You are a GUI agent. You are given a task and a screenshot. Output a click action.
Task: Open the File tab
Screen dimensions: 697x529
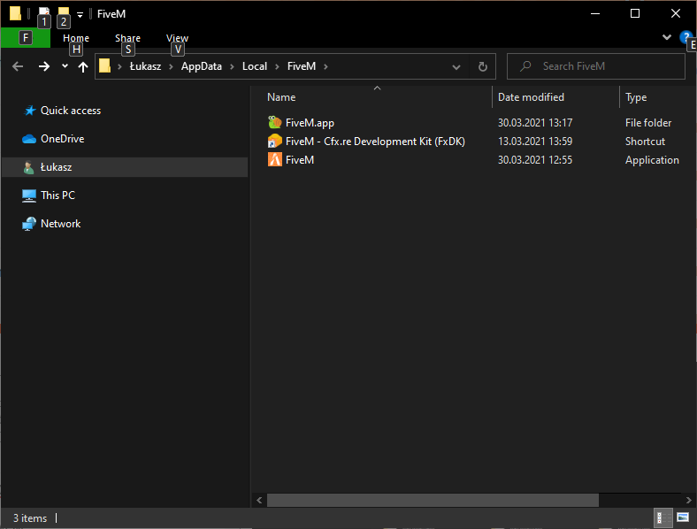pyautogui.click(x=26, y=38)
